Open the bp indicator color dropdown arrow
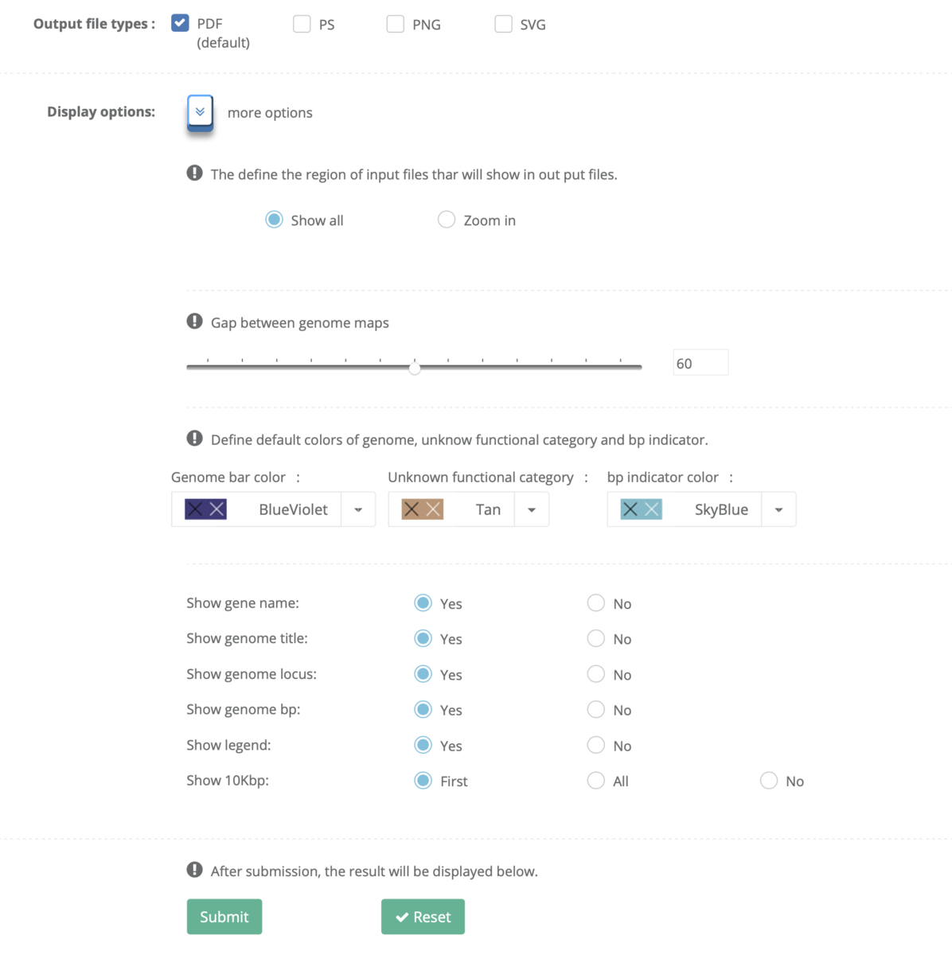952x955 pixels. click(778, 509)
